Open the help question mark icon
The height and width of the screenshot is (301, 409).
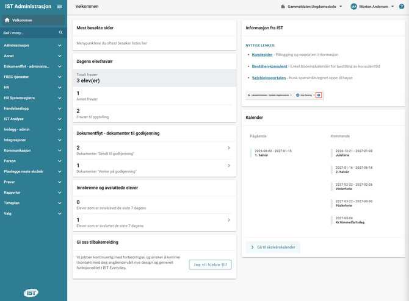point(402,7)
